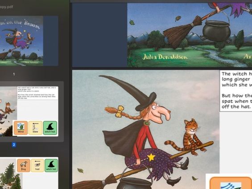Click the 'witch hat' symbol card in page 2 thumbnail

(x=50, y=128)
